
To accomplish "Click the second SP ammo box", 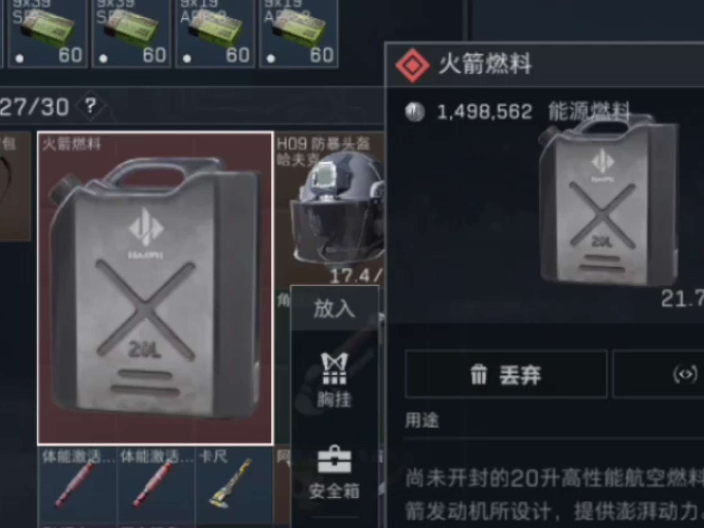I will pos(131,33).
